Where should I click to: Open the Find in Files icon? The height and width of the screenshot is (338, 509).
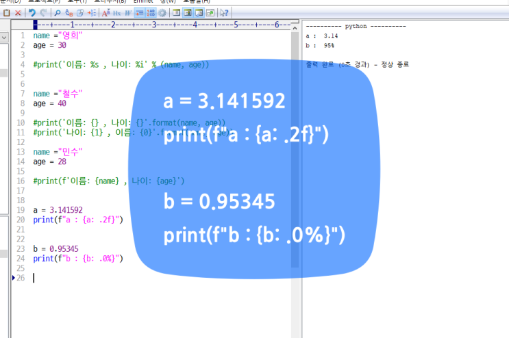[80, 13]
